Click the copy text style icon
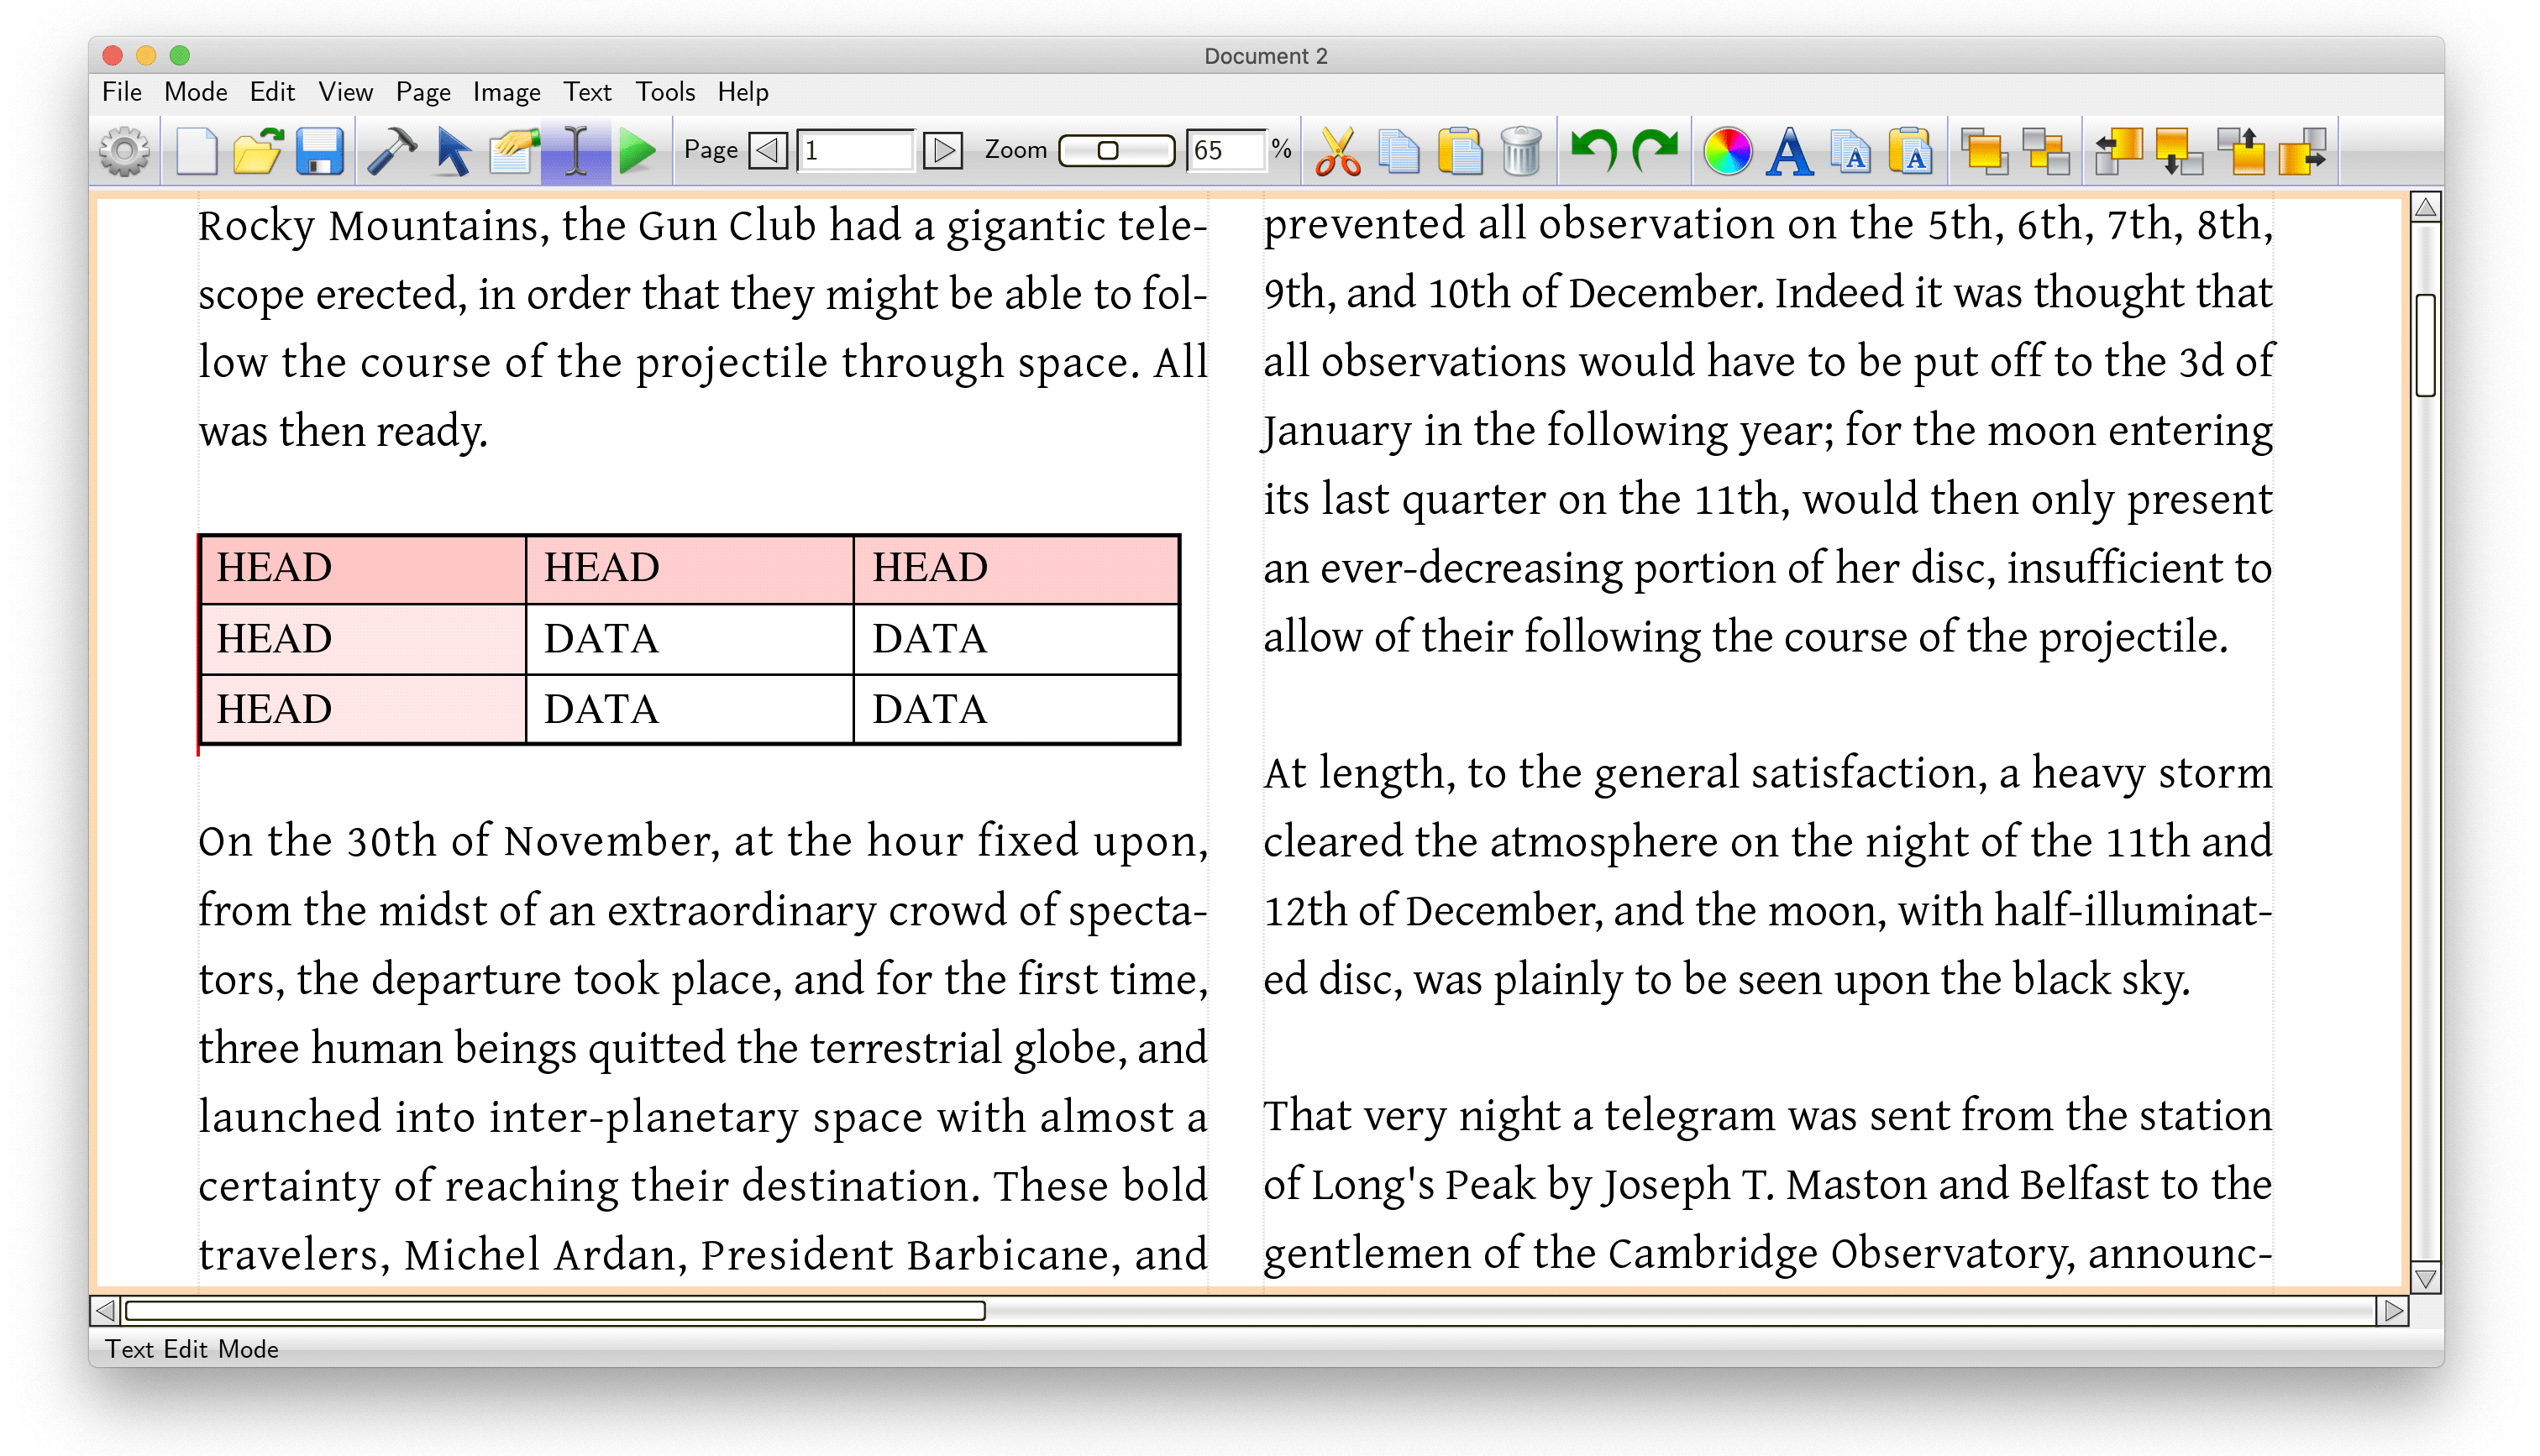The image size is (2540, 1456). point(1851,151)
